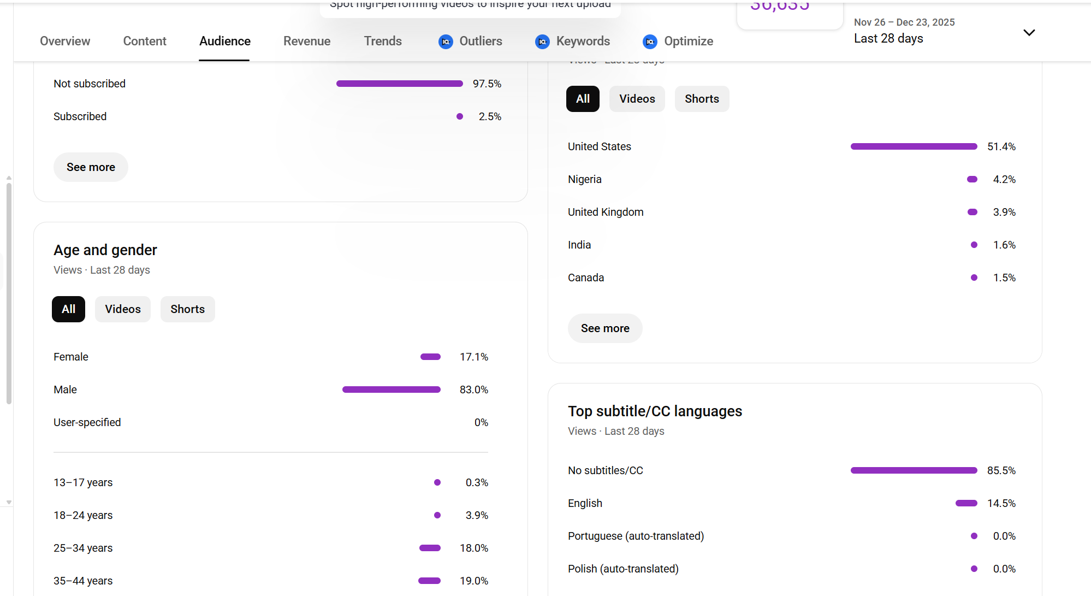This screenshot has width=1091, height=596.
Task: Click See more under subscription status
Action: 91,167
